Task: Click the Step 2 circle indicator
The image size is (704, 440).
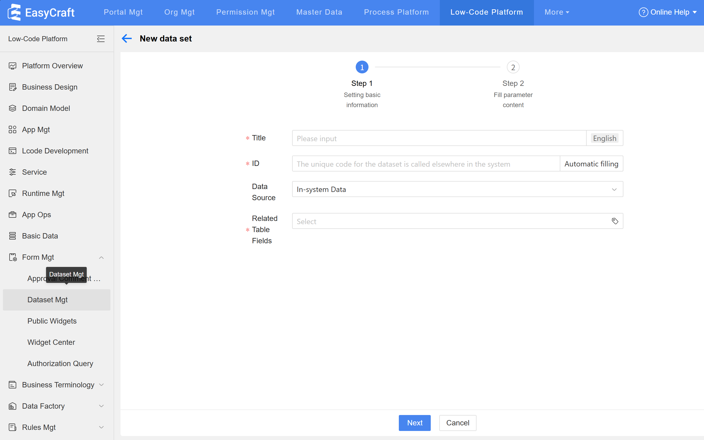Action: click(x=513, y=67)
